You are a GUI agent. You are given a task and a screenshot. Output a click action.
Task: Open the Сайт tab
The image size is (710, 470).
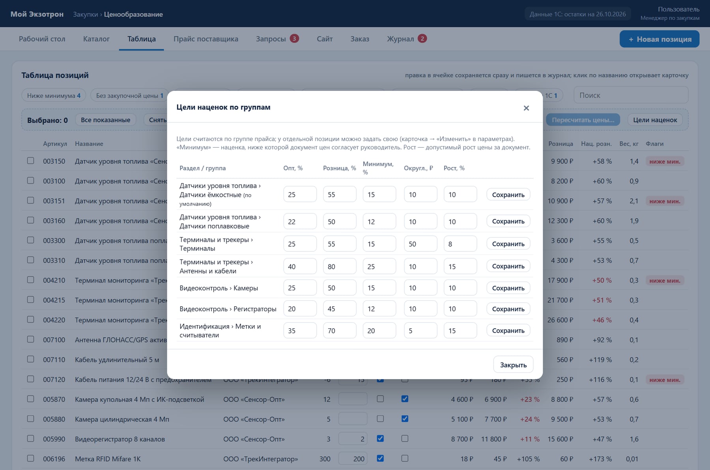(325, 39)
